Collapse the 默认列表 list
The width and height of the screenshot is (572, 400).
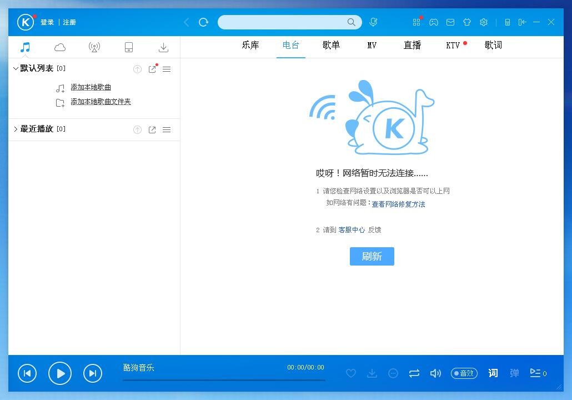(x=16, y=68)
